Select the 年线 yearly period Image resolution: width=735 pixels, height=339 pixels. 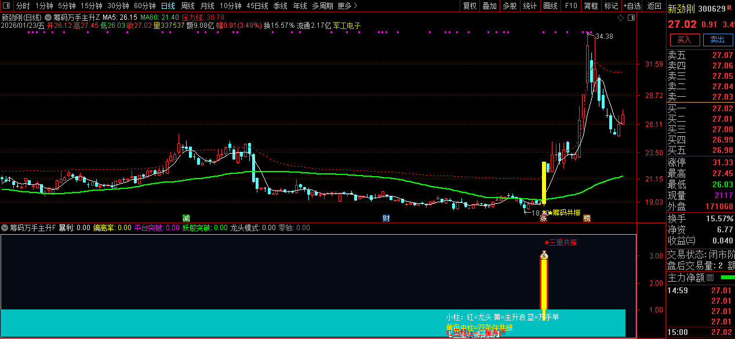[x=300, y=6]
